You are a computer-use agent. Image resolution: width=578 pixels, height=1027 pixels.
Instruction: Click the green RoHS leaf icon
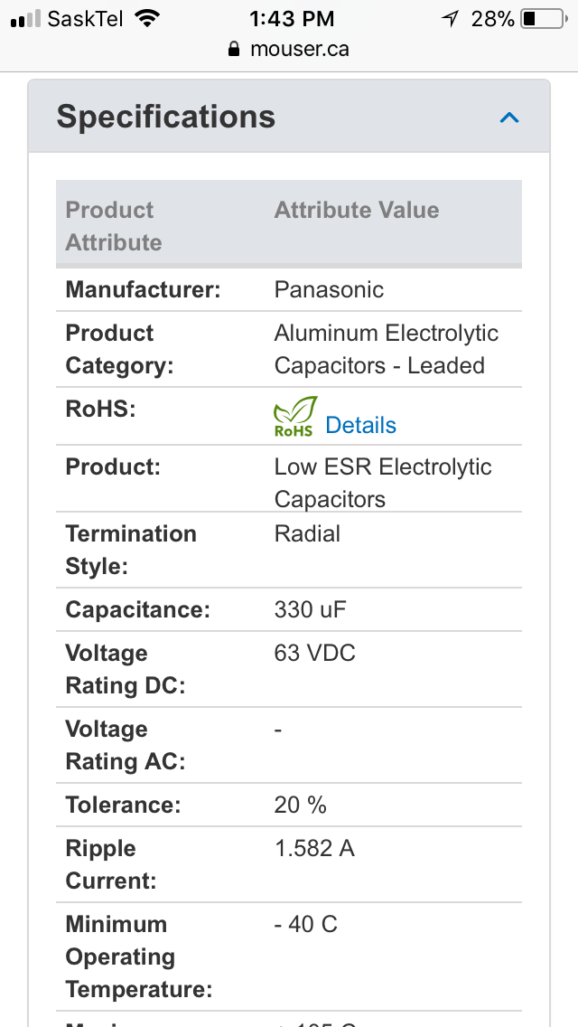pos(295,416)
